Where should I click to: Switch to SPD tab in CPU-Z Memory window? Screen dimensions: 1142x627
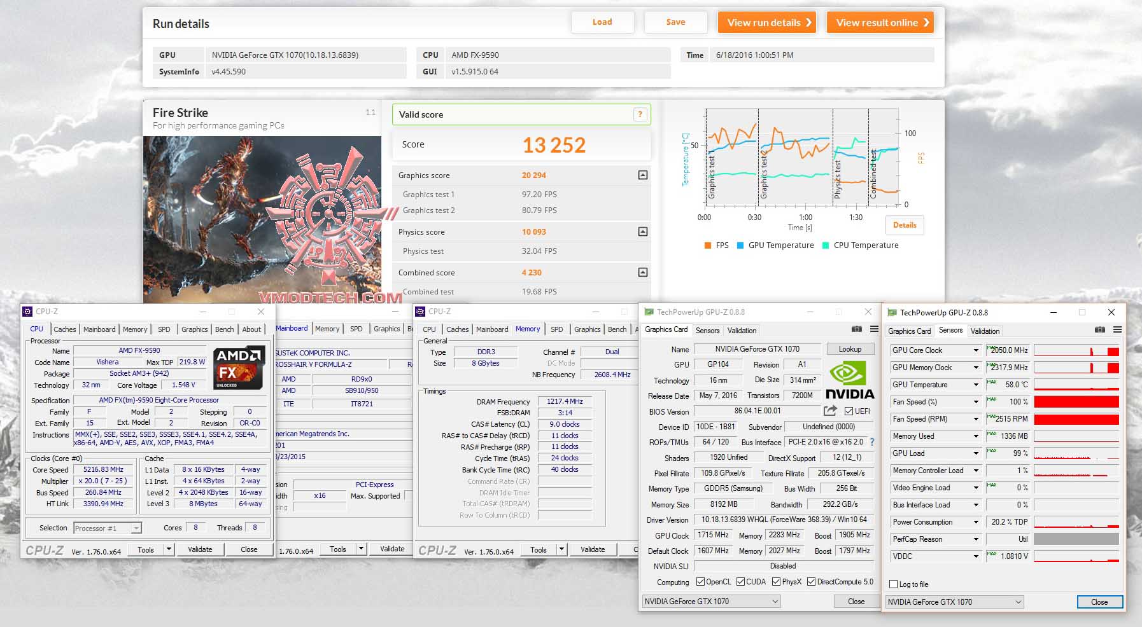tap(557, 329)
